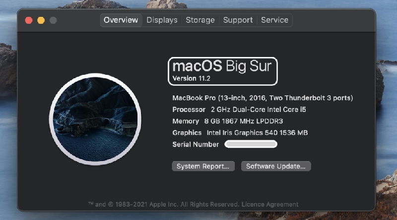The image size is (397, 220).
Task: Minimize the window with yellow button
Action: tap(41, 20)
